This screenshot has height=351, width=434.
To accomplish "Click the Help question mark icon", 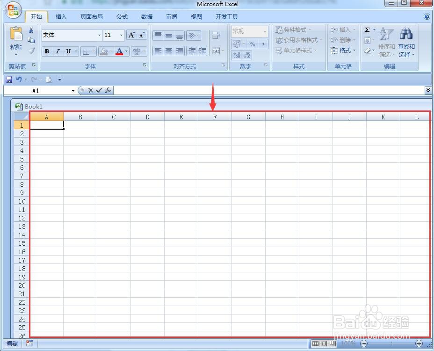I will [427, 16].
